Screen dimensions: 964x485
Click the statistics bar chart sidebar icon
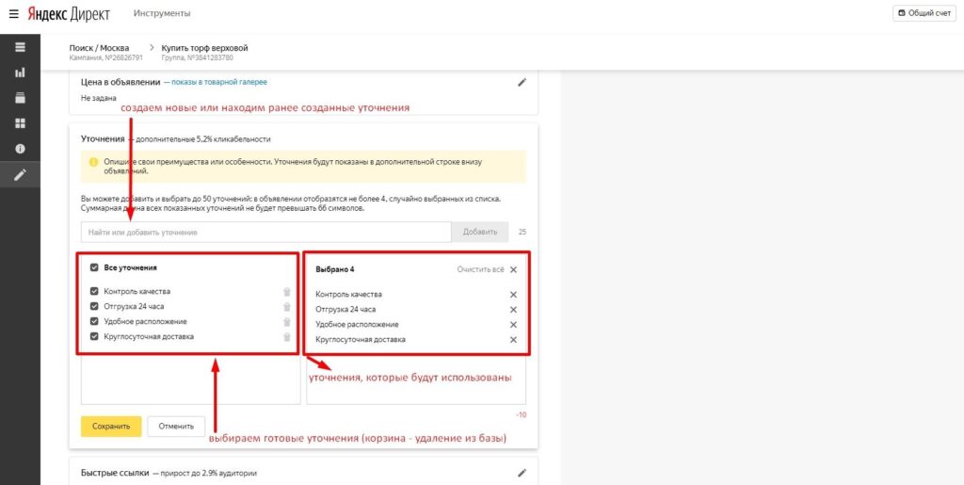coord(20,73)
